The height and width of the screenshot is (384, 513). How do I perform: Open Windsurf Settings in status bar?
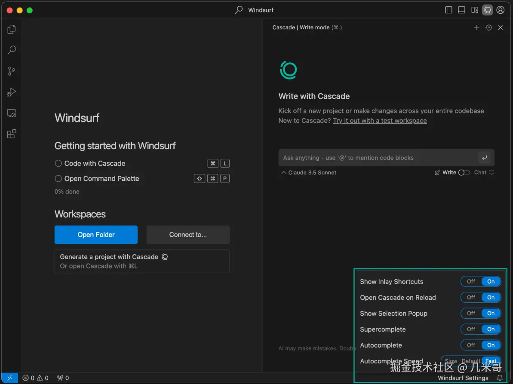pos(463,378)
